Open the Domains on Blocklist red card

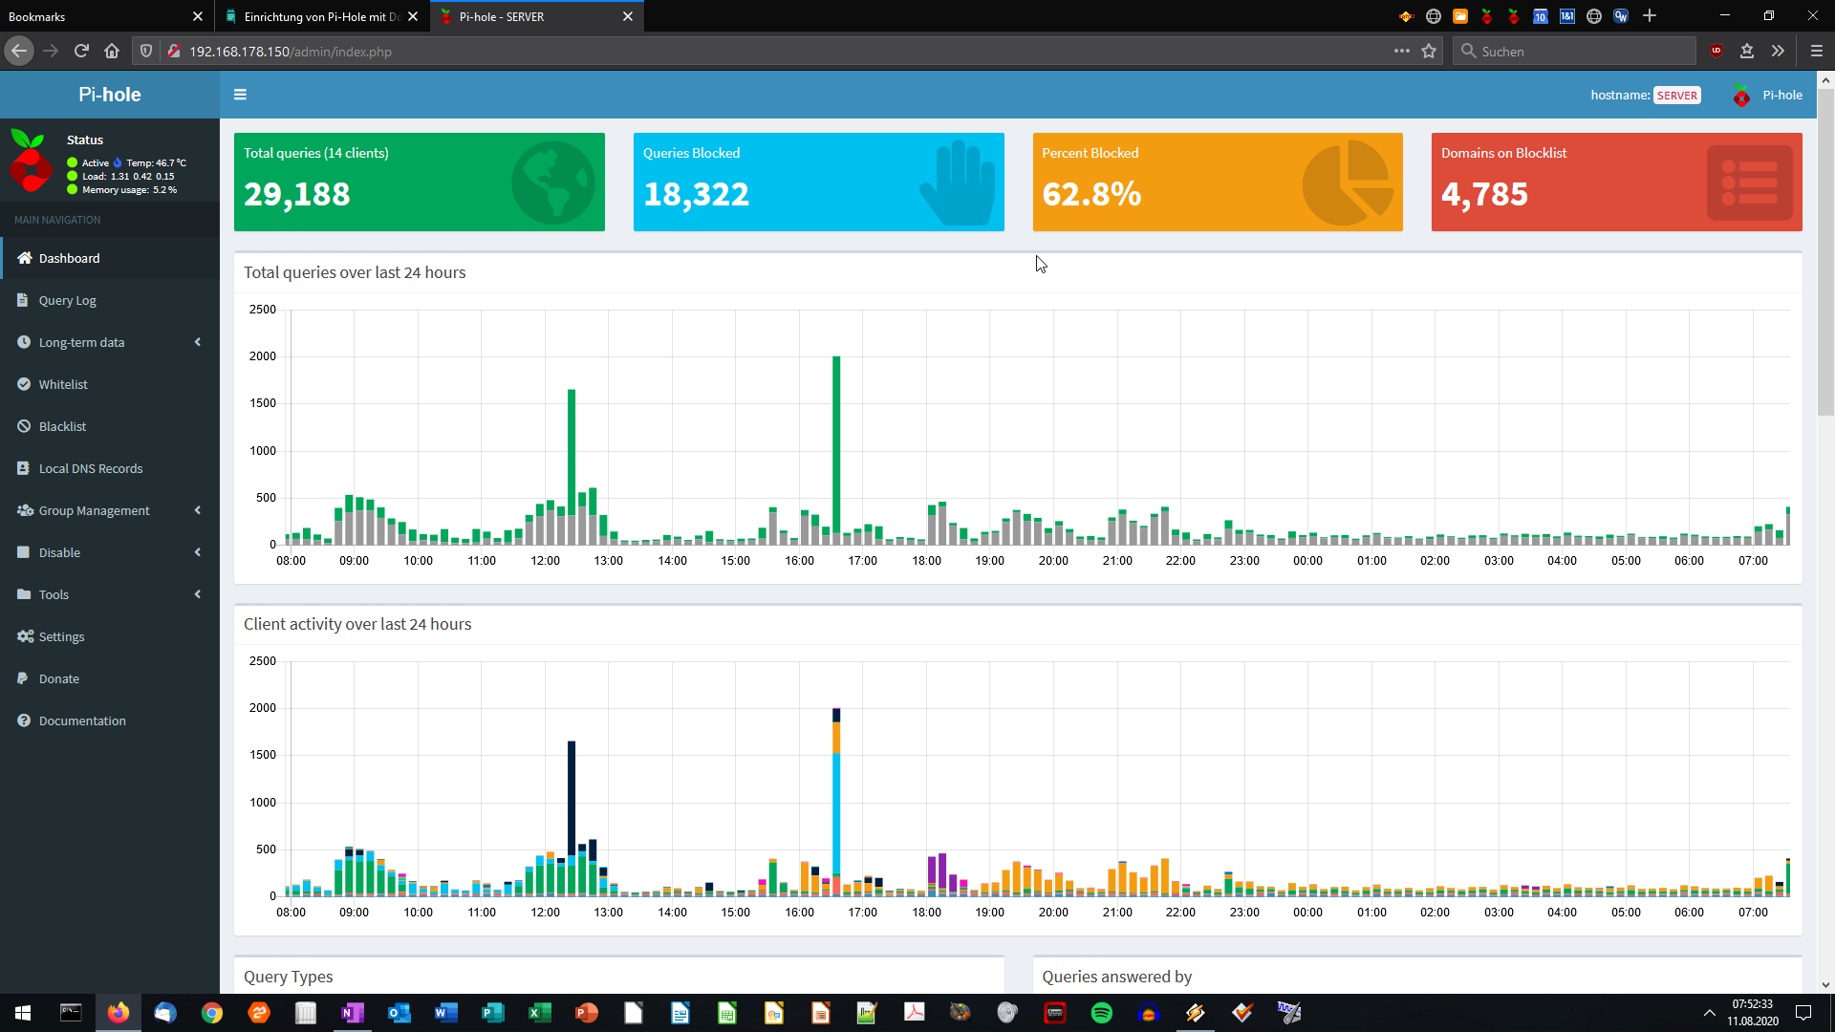(1617, 182)
